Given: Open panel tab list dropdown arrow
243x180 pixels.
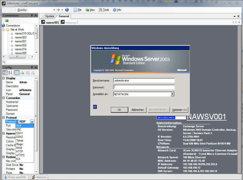Looking at the screenshot, I should [234, 16].
